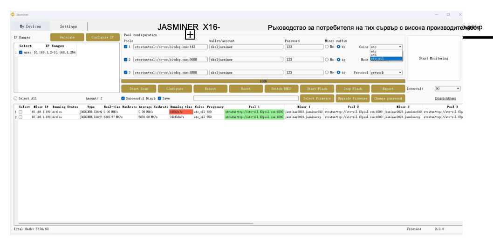Click the Pool 1 Password field
Image resolution: width=493 pixels, height=243 pixels.
[304, 47]
